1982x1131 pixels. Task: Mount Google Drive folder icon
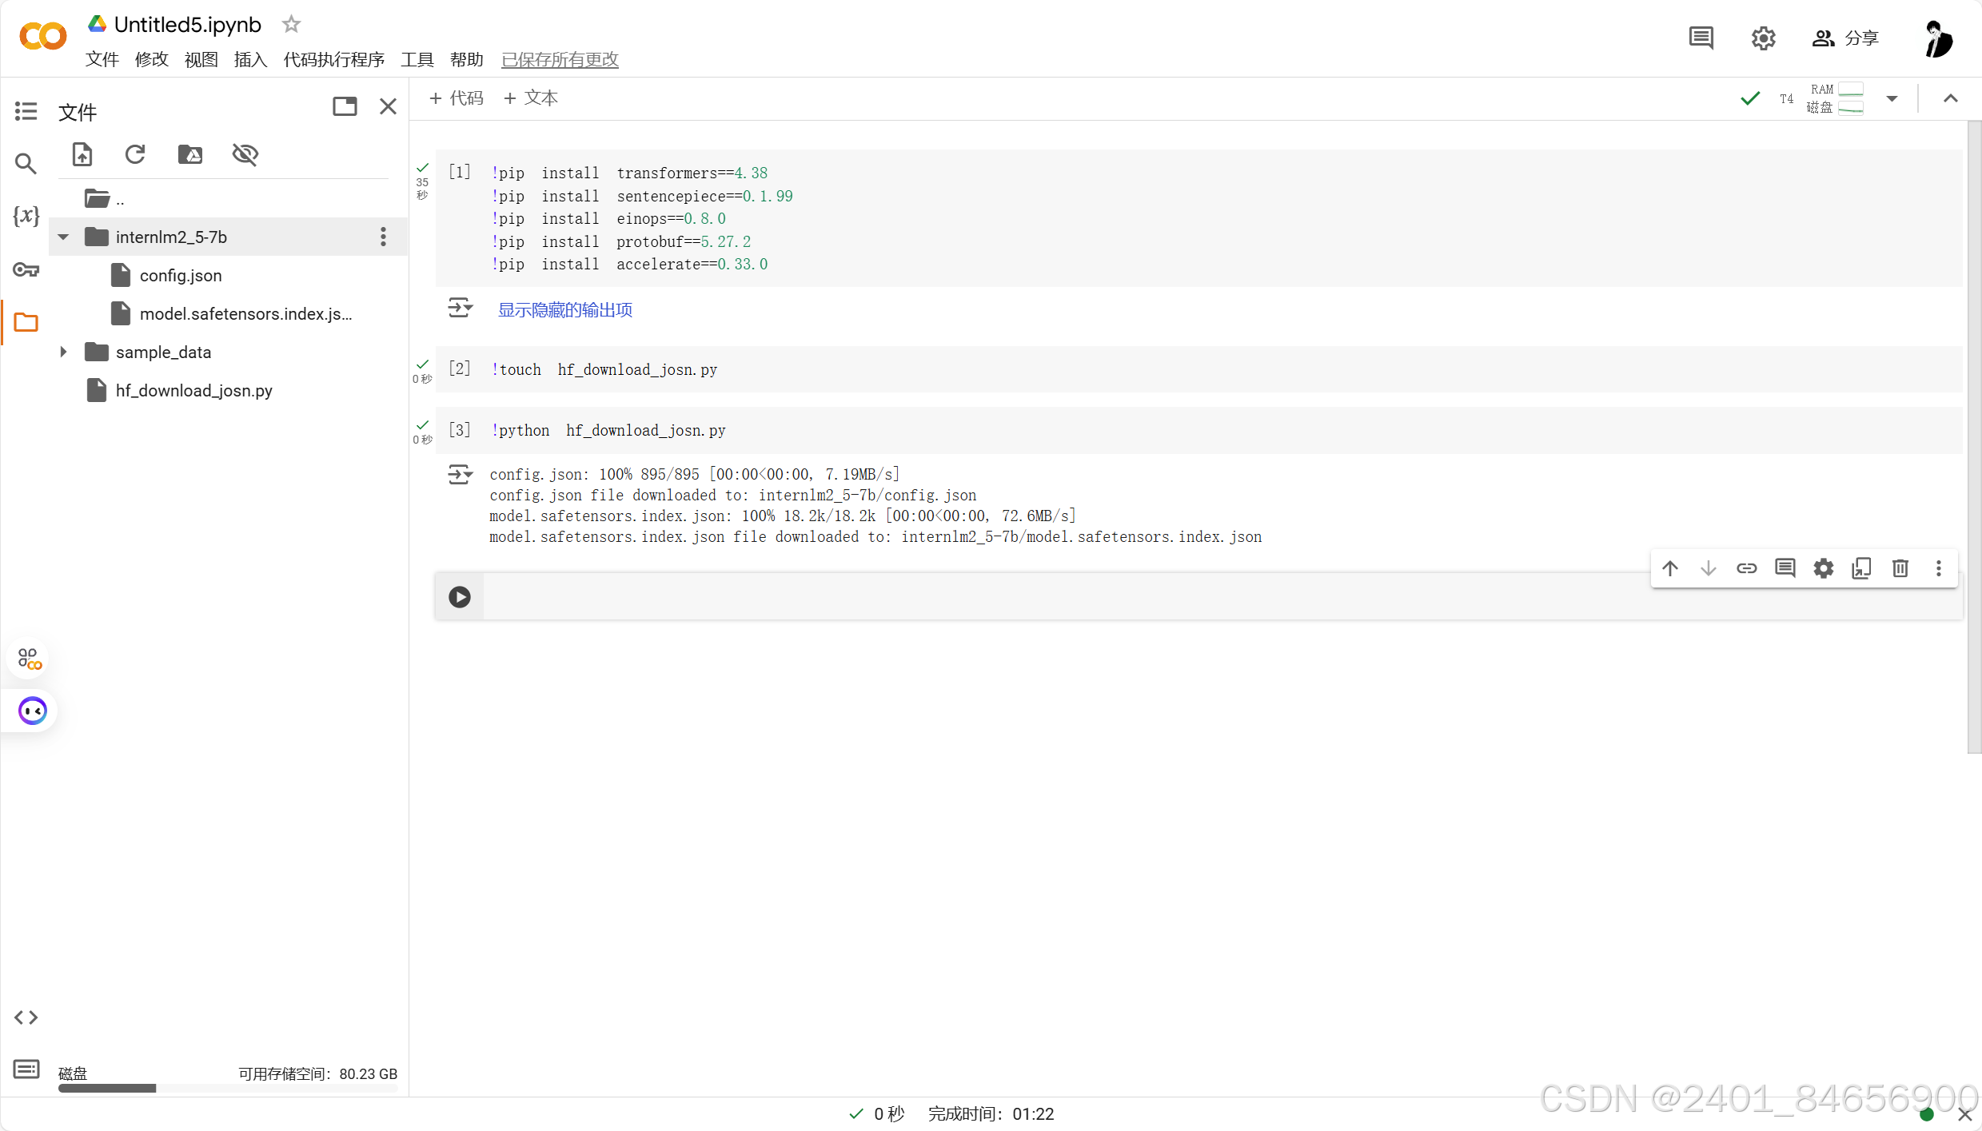[x=189, y=154]
